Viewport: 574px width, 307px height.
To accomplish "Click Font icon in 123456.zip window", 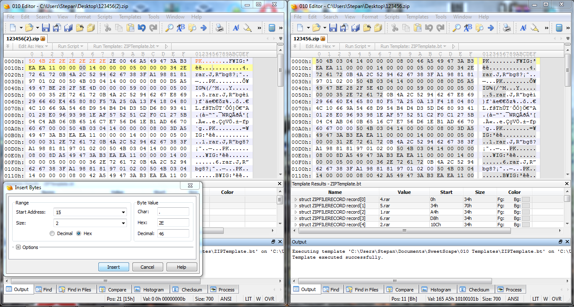I will pyautogui.click(x=523, y=28).
